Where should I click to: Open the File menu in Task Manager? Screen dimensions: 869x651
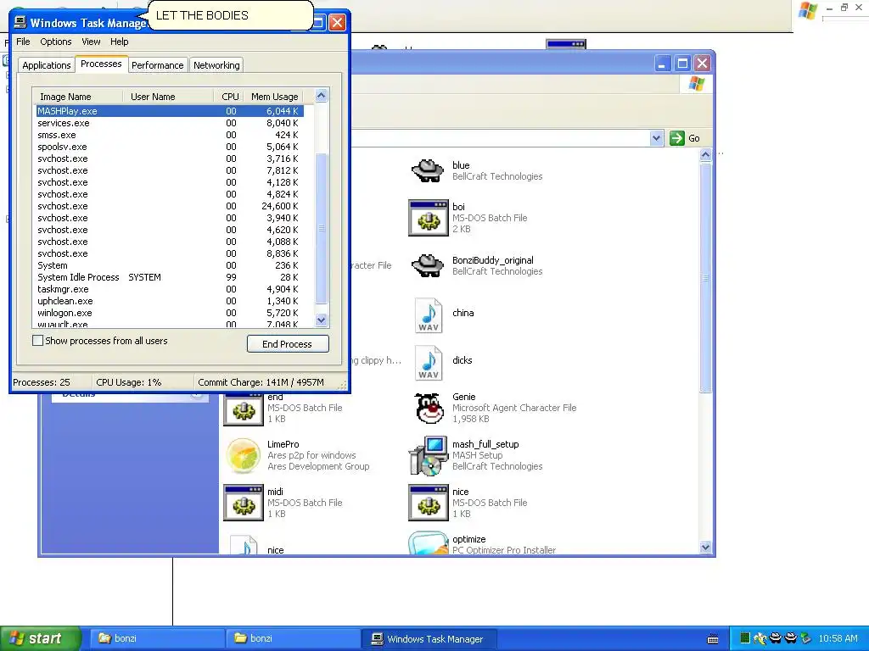point(23,42)
